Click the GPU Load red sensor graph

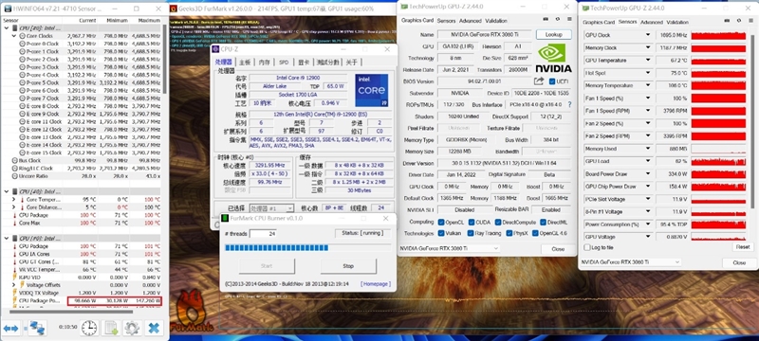pos(718,161)
